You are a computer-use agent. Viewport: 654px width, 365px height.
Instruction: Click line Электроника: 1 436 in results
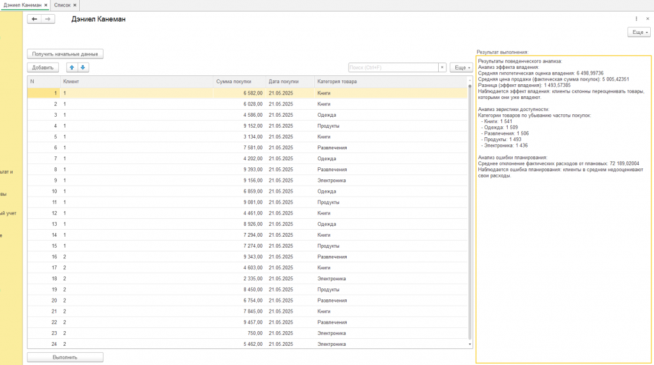506,146
